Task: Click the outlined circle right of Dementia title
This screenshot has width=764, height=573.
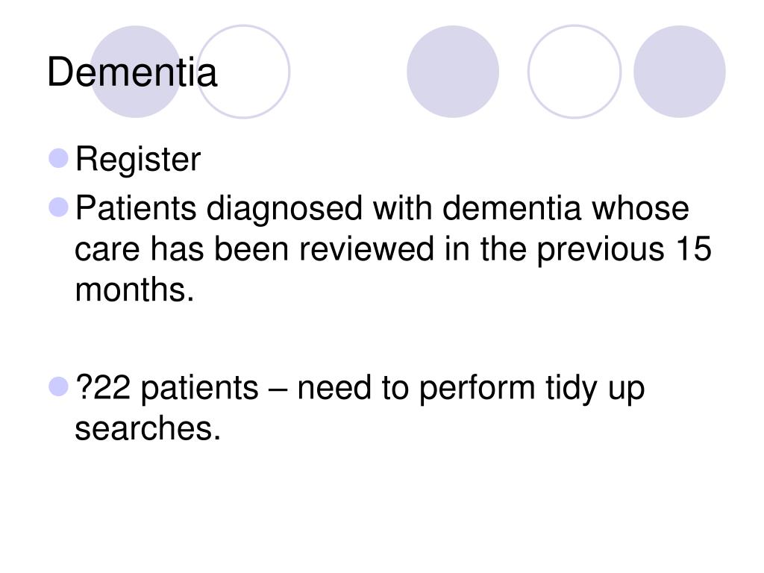Action: click(x=243, y=72)
